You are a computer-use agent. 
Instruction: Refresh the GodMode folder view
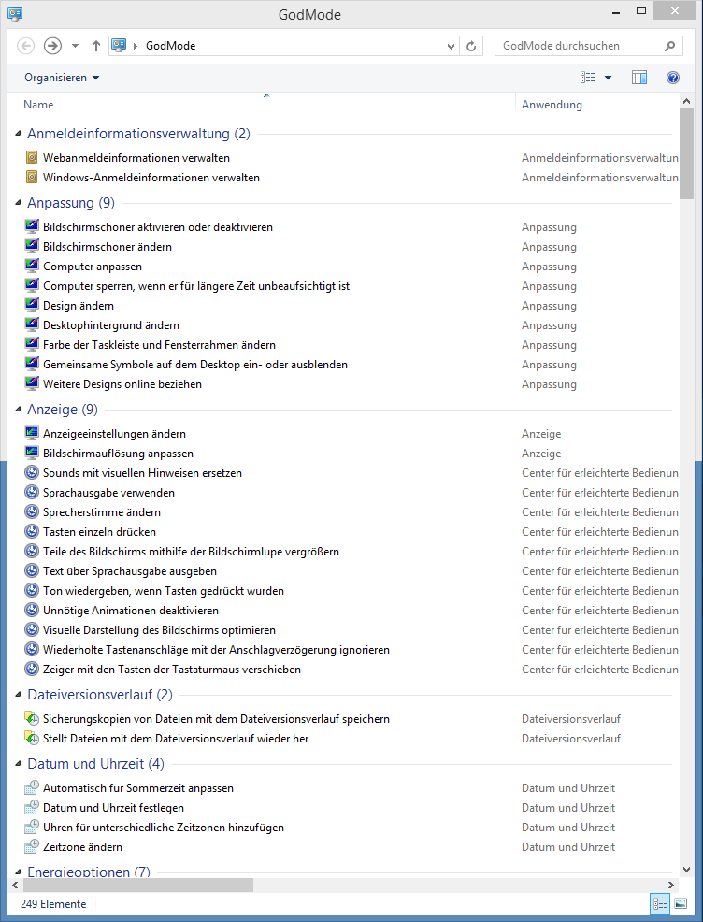pos(472,46)
